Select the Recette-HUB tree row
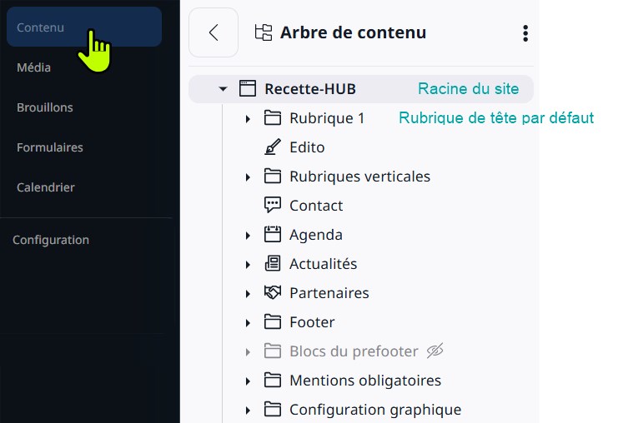 [361, 89]
